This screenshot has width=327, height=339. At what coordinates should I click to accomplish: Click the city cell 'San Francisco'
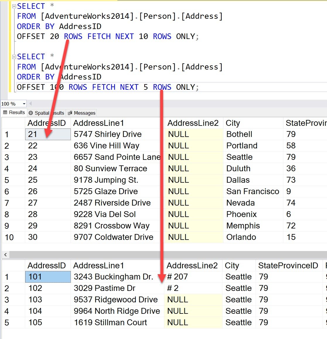pos(253,191)
